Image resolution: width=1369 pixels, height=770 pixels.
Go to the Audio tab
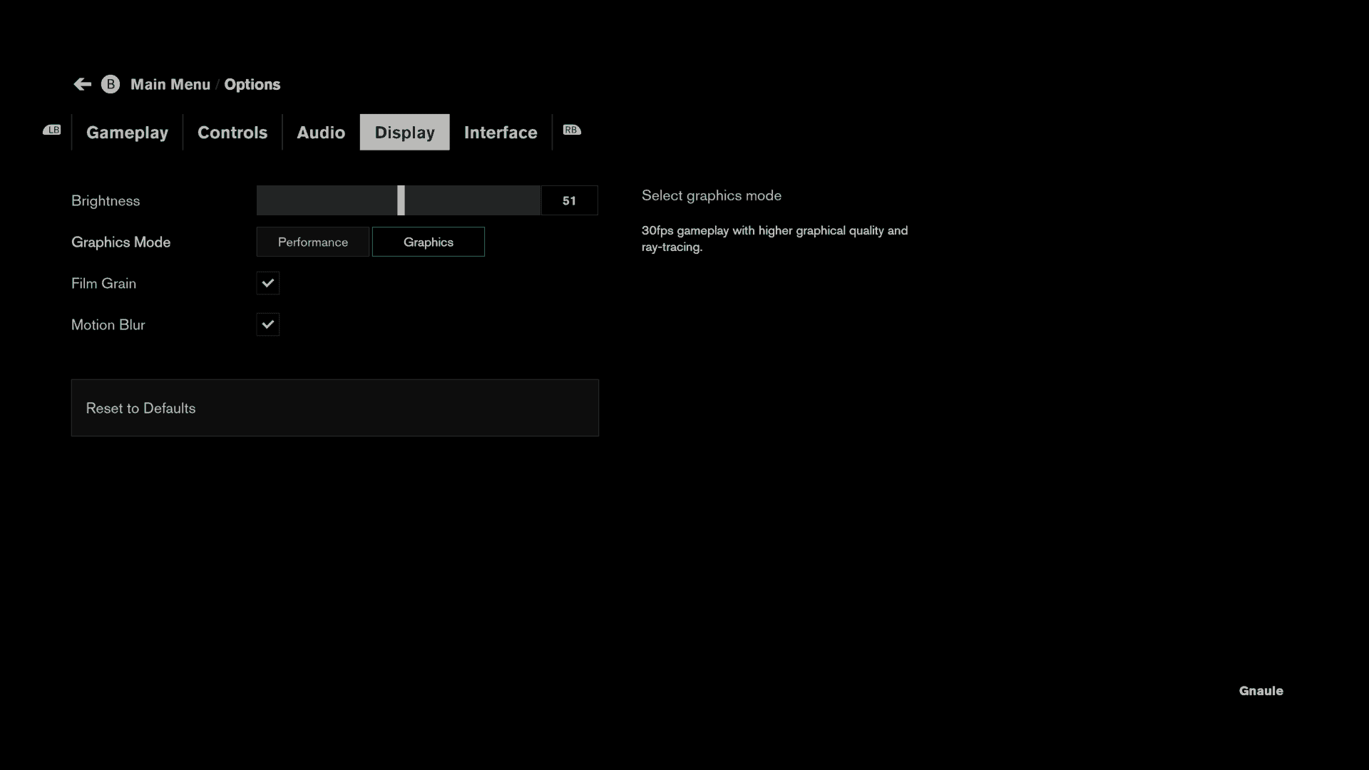click(x=321, y=132)
